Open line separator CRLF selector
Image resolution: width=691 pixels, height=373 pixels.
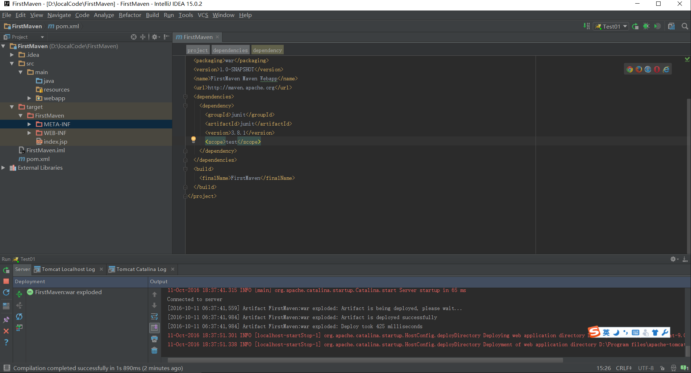pos(624,368)
